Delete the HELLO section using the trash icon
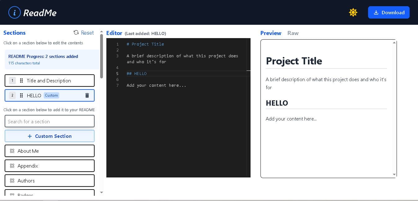Screen dimensions: 418x201 point(87,95)
